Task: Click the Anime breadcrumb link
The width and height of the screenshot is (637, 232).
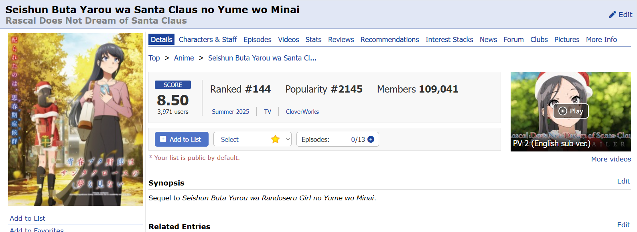Action: [184, 58]
